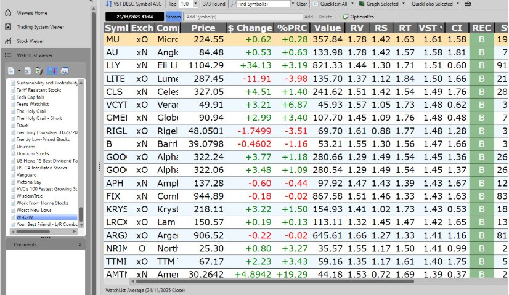Click the sort arrows VST DESC icon
509x295 pixels.
click(108, 4)
